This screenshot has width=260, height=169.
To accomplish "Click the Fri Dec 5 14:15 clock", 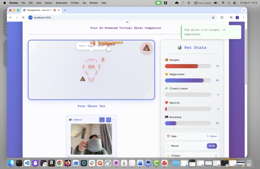I will 249,3.
